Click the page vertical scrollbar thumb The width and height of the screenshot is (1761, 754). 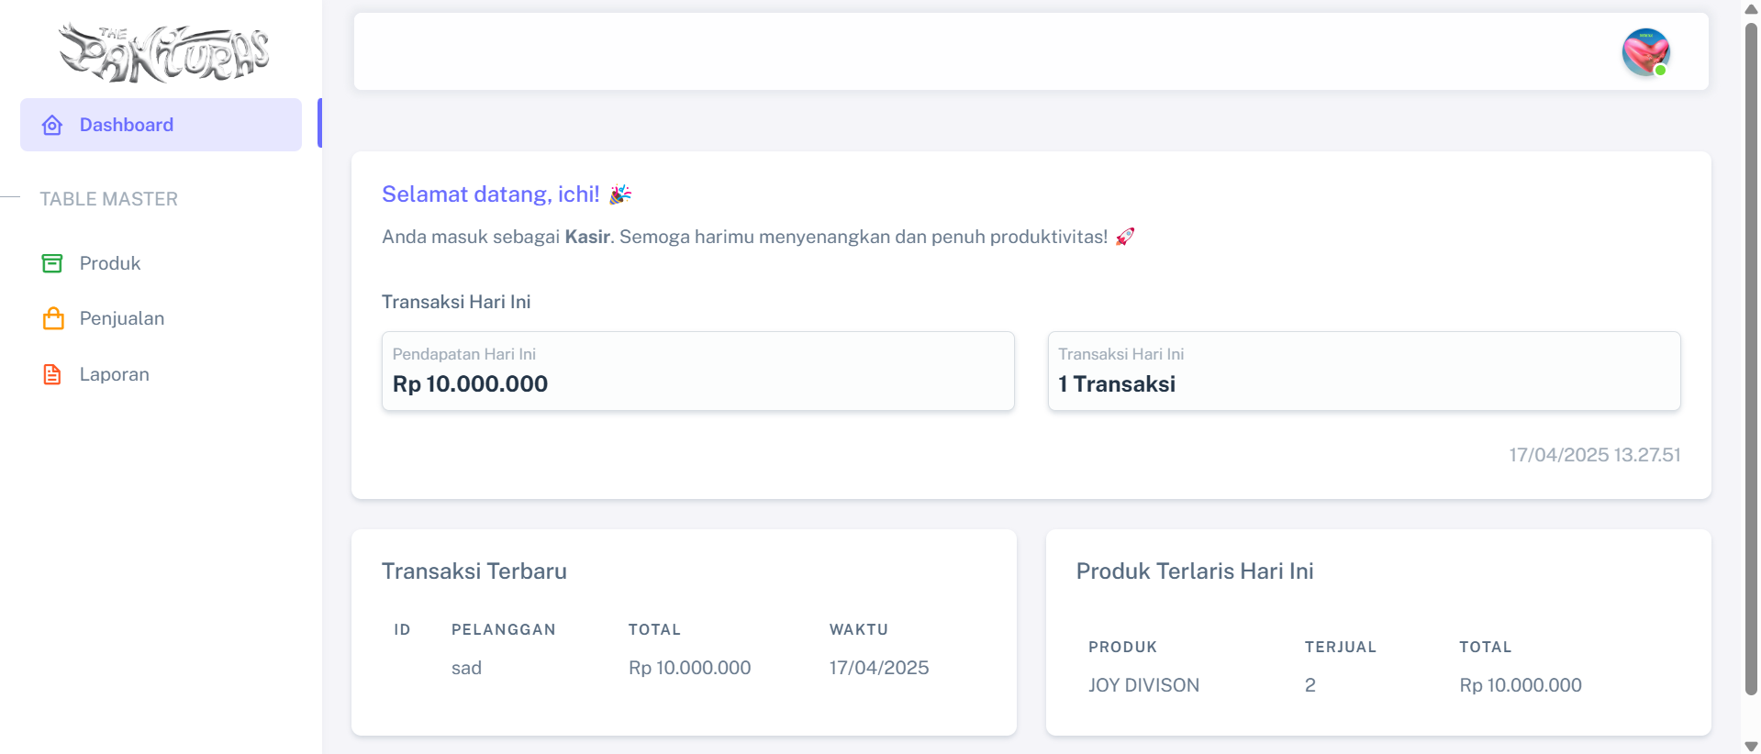(1751, 358)
